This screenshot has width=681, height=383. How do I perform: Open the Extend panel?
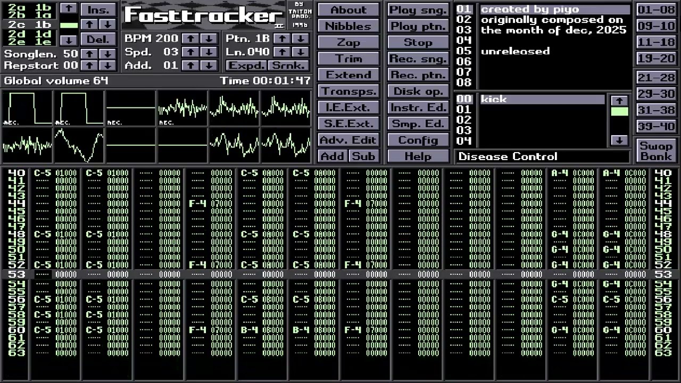pyautogui.click(x=348, y=75)
